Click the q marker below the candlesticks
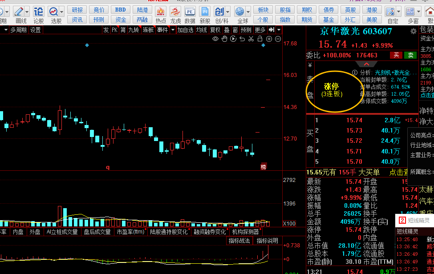 point(108,167)
